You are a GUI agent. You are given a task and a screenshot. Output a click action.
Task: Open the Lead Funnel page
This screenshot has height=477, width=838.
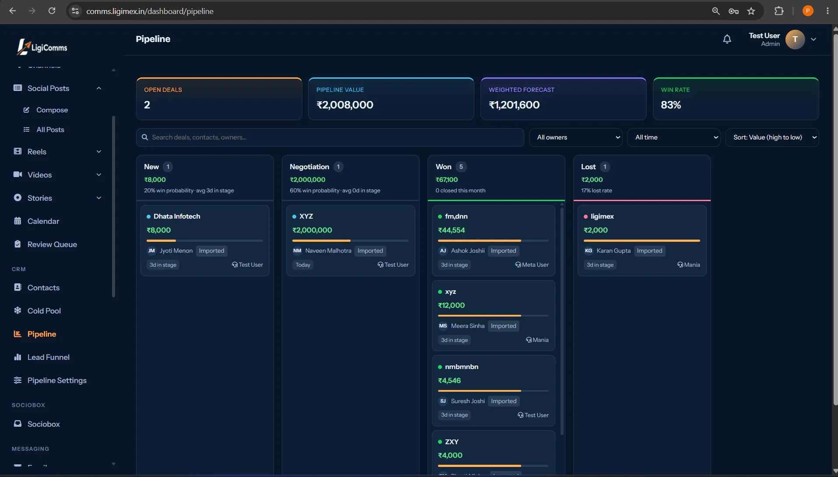(x=49, y=357)
